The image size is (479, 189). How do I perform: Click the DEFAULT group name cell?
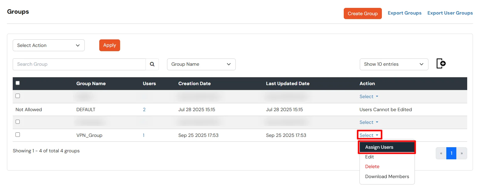coord(86,110)
